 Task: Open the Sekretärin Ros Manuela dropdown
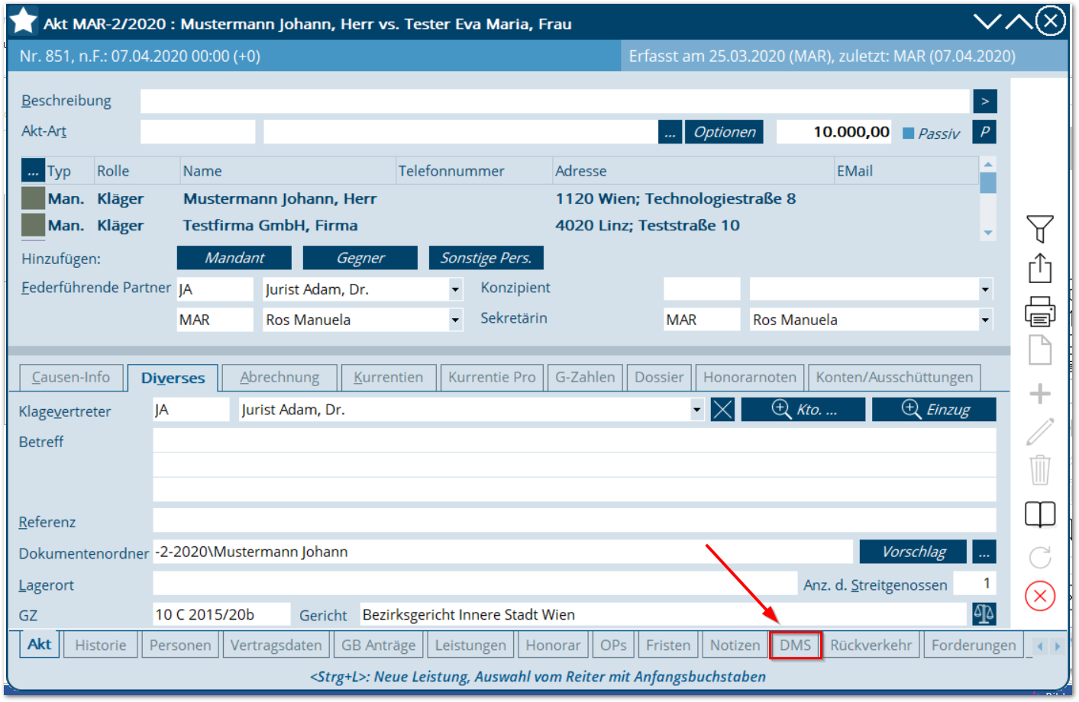click(985, 319)
